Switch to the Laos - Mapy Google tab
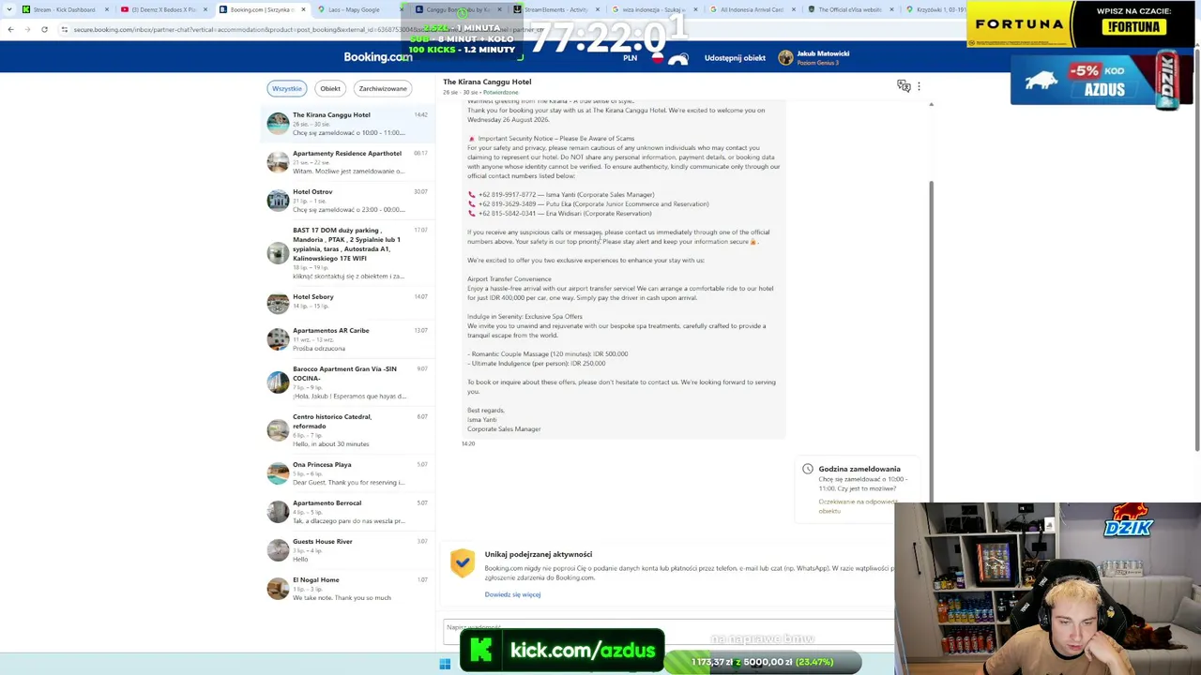The height and width of the screenshot is (675, 1201). 360,9
